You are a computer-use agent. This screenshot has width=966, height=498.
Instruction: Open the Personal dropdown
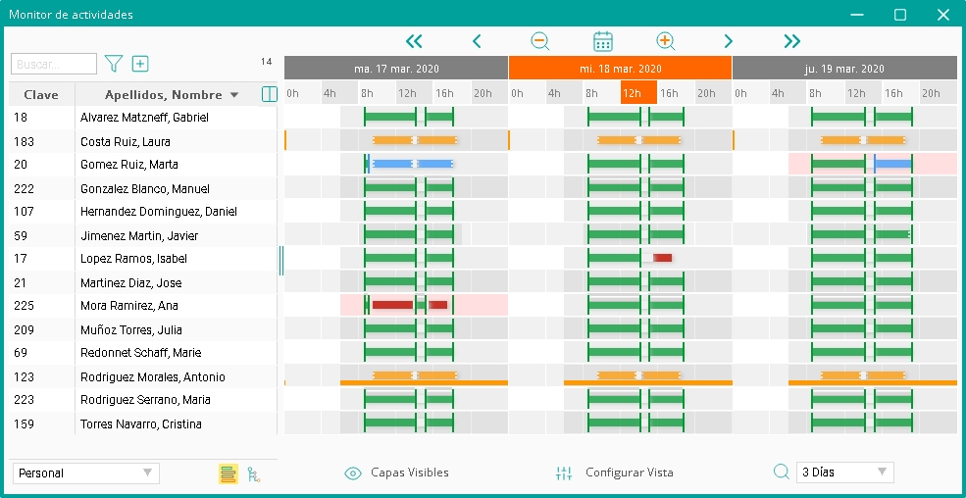[86, 473]
